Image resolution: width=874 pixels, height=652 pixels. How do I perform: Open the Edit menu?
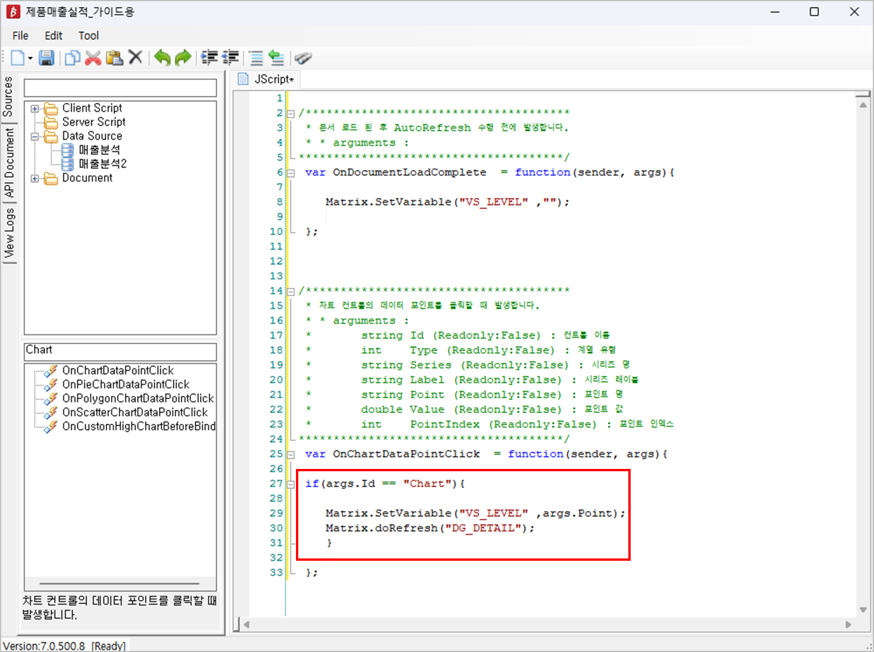(53, 36)
